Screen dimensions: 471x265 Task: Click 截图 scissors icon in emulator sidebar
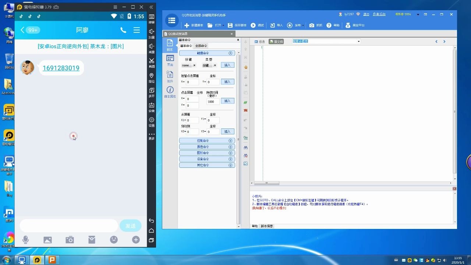pos(152,63)
